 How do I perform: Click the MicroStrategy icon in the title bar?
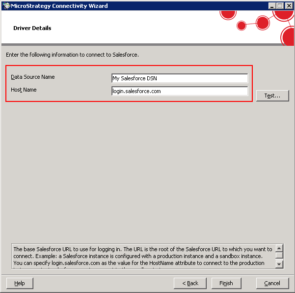5,5
